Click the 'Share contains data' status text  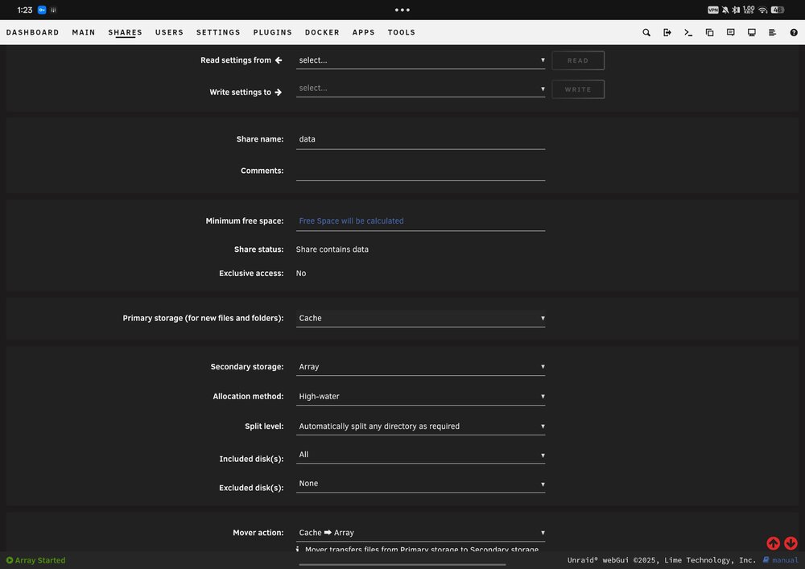tap(332, 249)
